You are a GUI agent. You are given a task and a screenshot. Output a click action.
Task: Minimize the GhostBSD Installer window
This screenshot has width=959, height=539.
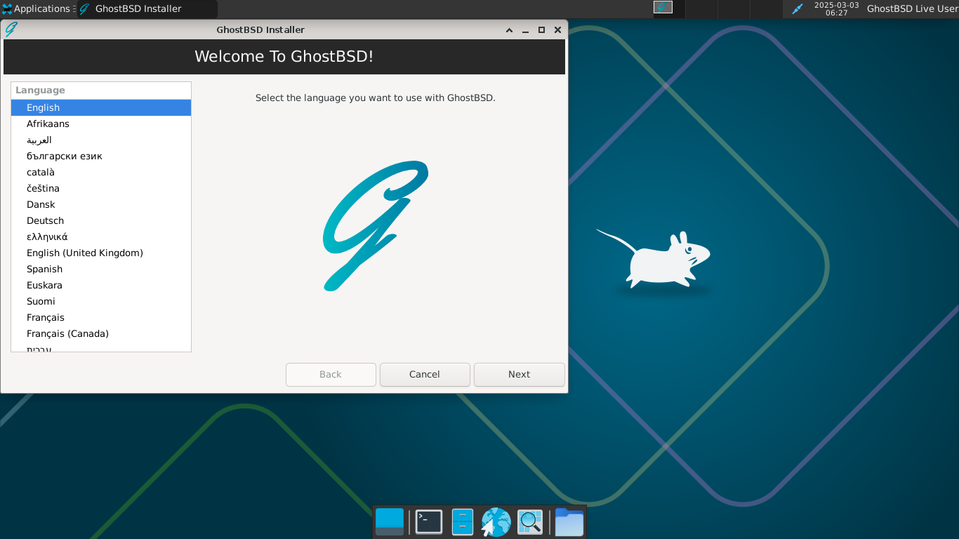coord(525,30)
